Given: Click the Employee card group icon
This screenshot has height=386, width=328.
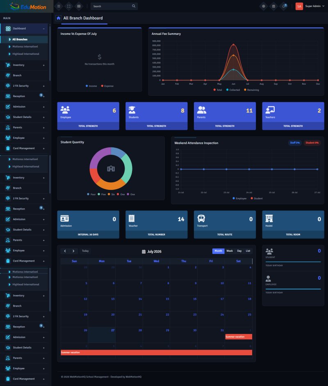Looking at the screenshot, I should coord(65,110).
